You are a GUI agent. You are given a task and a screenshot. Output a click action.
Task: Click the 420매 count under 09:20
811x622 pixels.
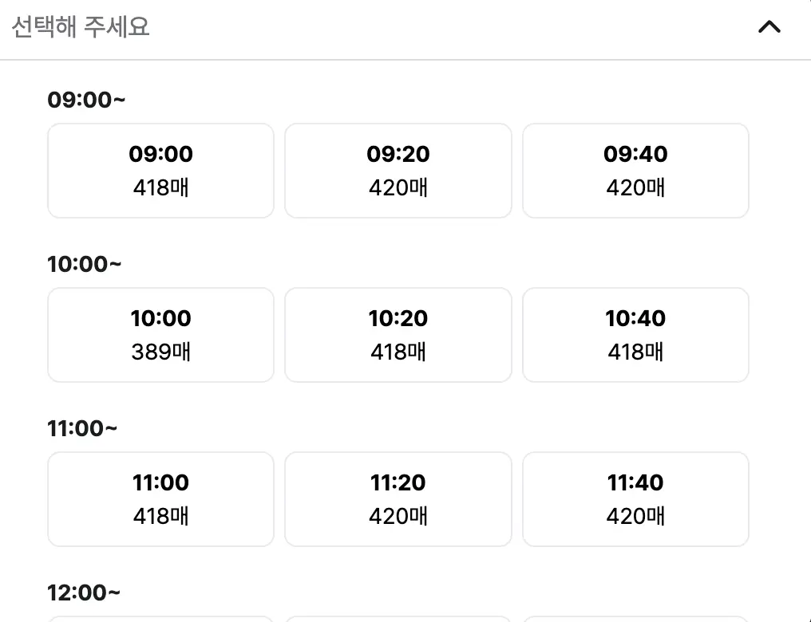[x=398, y=187]
